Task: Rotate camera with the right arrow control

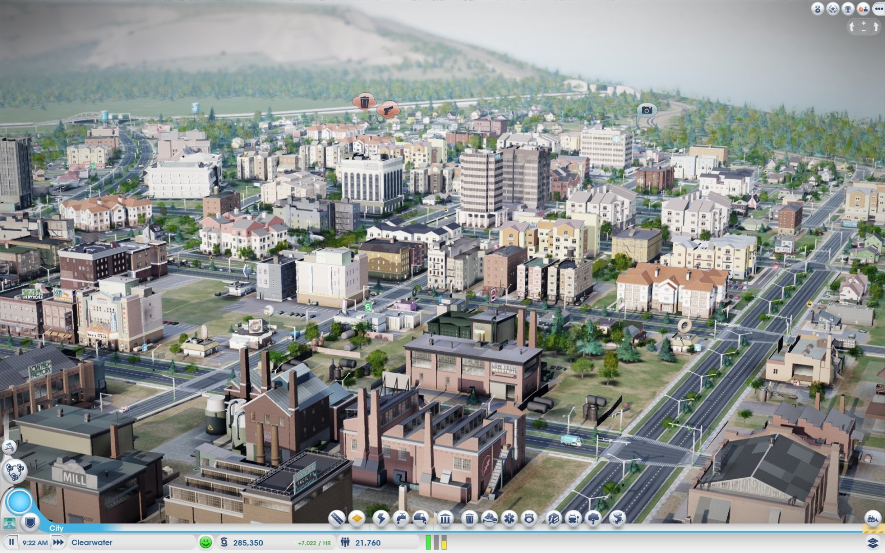Action: (875, 27)
